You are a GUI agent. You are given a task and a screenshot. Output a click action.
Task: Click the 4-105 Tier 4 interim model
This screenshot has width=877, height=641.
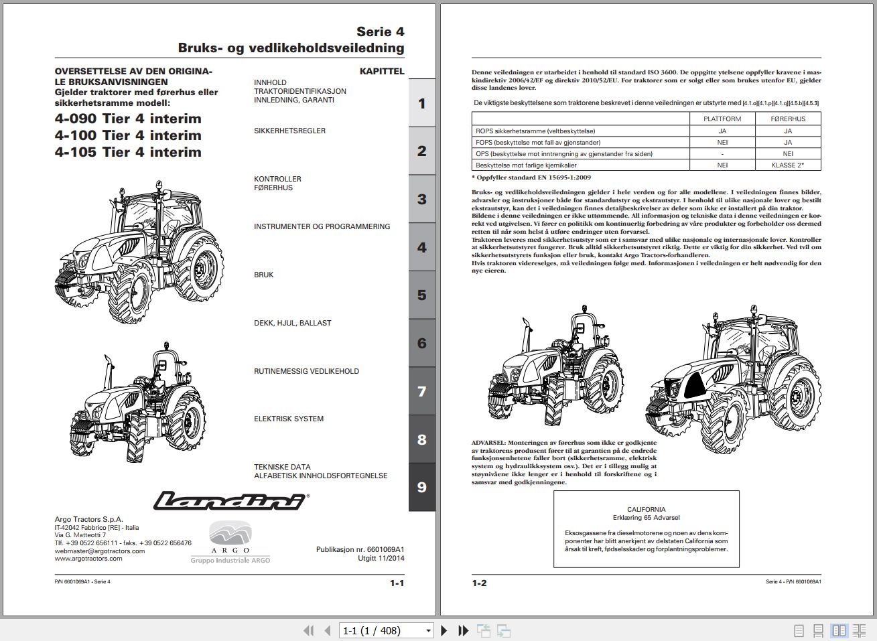pyautogui.click(x=128, y=152)
